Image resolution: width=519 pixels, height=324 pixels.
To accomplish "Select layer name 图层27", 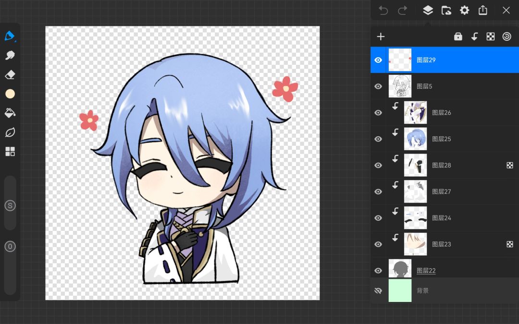I will coord(442,192).
